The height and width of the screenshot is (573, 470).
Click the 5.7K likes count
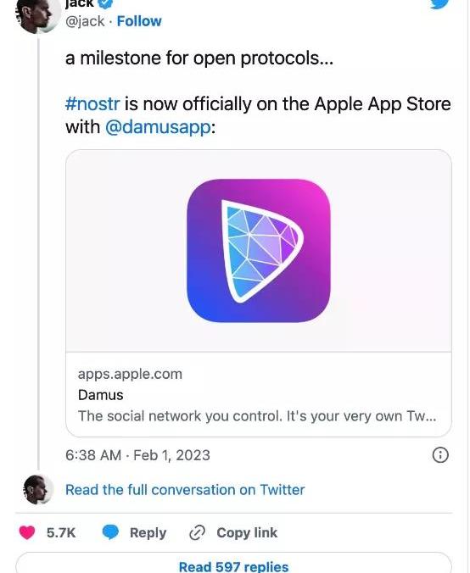point(61,533)
